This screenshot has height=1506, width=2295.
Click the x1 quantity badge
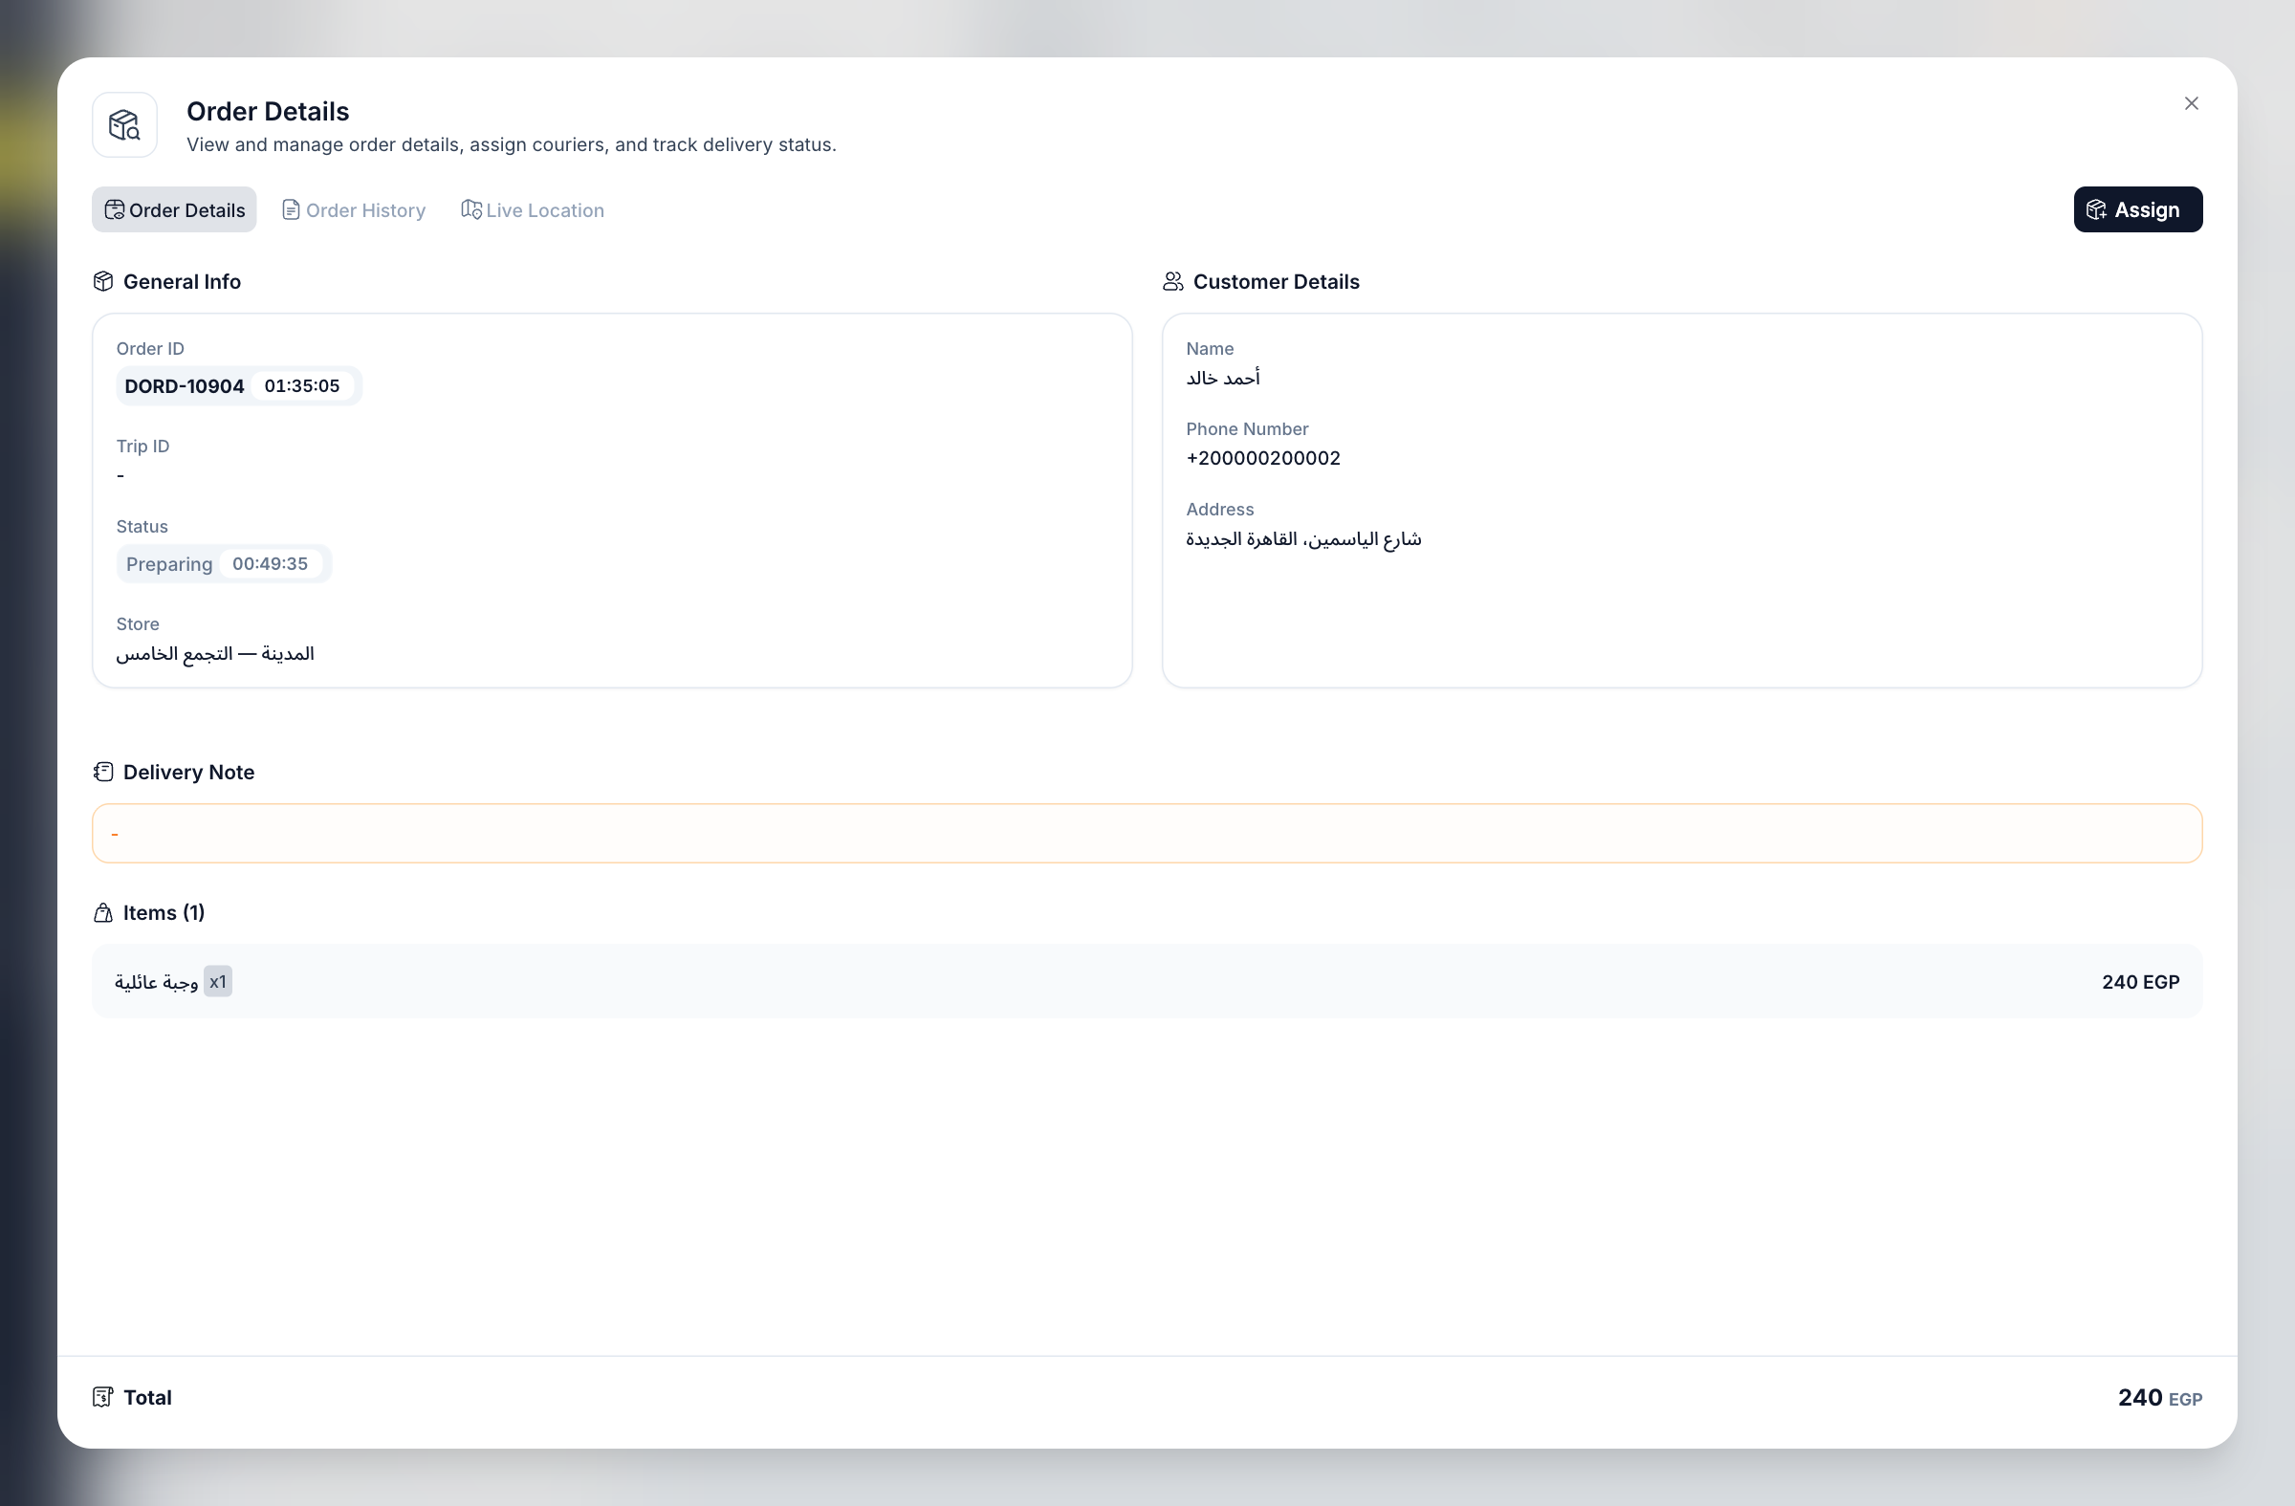coord(218,981)
